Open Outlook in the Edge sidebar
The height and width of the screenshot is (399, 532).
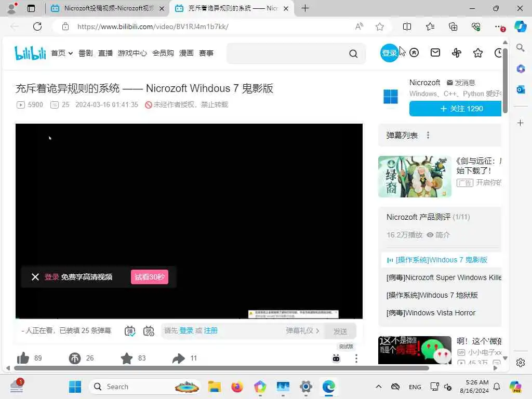[x=521, y=89]
